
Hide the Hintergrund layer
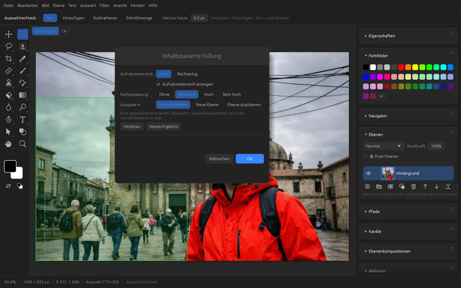(x=368, y=173)
